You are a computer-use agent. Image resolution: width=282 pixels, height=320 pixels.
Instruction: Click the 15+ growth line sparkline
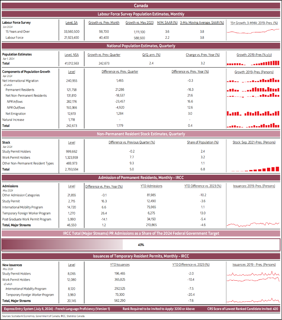253,31
